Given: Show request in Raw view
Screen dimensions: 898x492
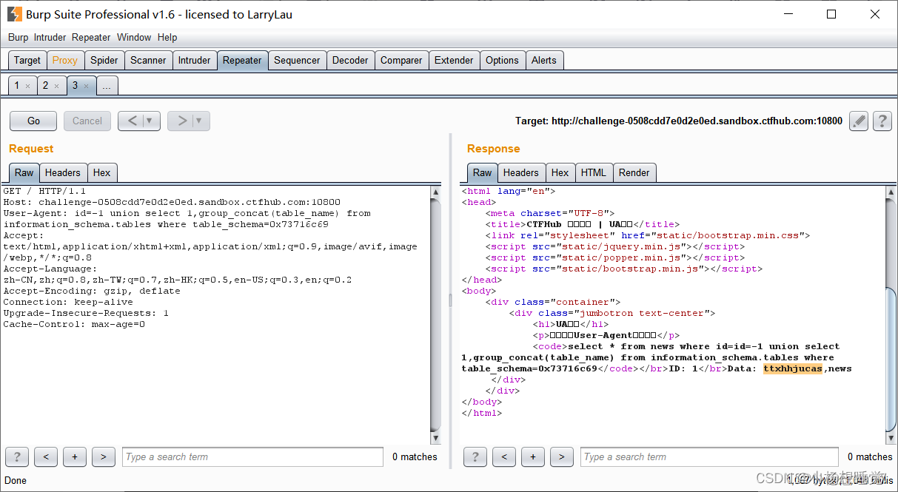Looking at the screenshot, I should tap(24, 172).
